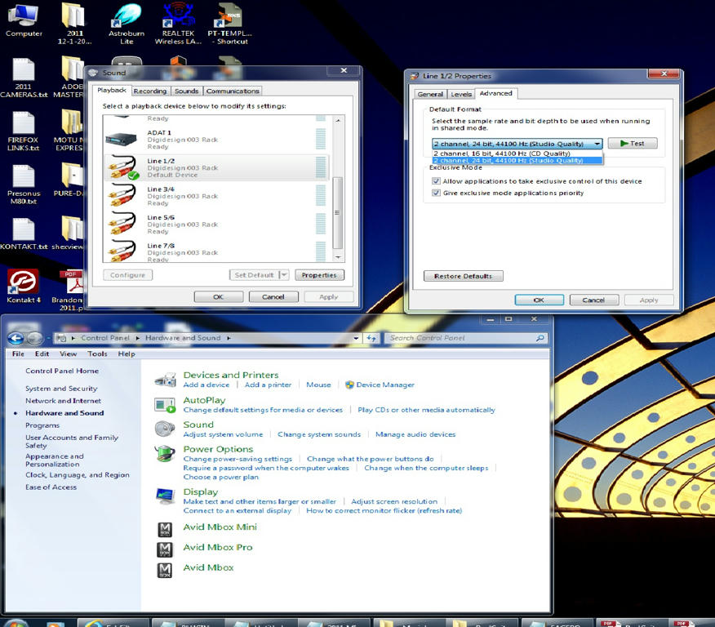Open the Astroburn Lite desktop shortcut

(x=127, y=24)
